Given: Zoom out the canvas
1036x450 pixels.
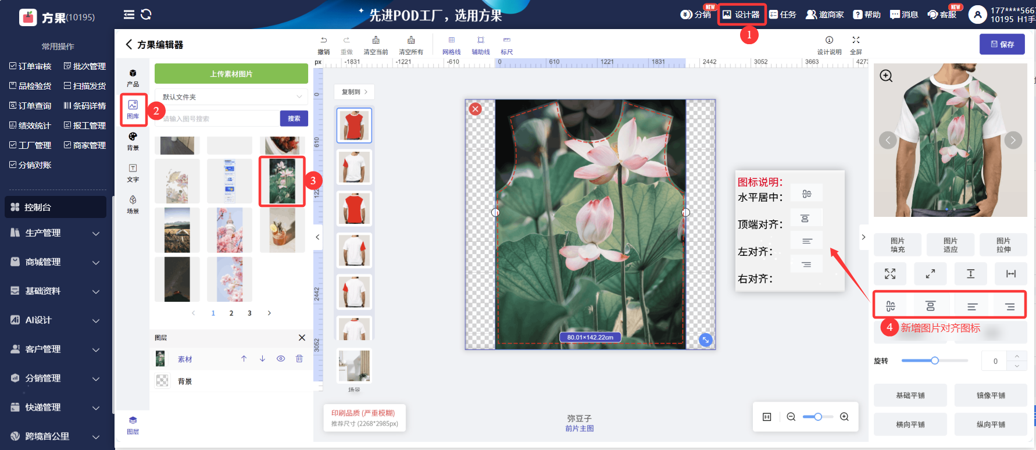Looking at the screenshot, I should pos(791,417).
